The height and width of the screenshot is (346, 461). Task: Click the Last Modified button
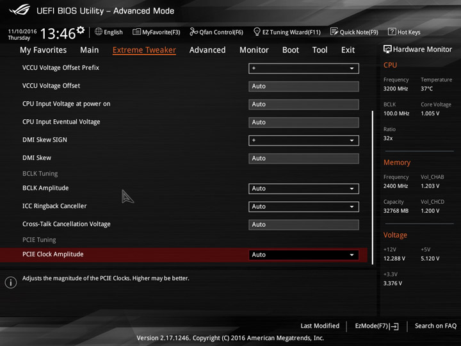(320, 326)
